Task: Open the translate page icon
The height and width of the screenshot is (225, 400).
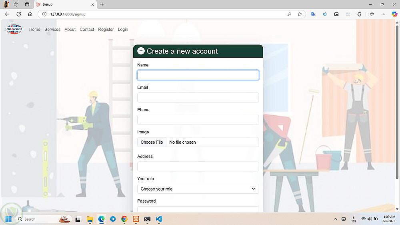Action: coord(313,14)
